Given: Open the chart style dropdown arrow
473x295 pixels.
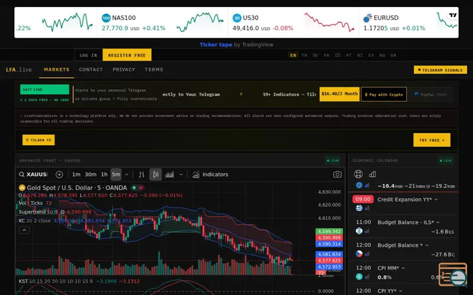Looking at the screenshot, I should tap(181, 174).
